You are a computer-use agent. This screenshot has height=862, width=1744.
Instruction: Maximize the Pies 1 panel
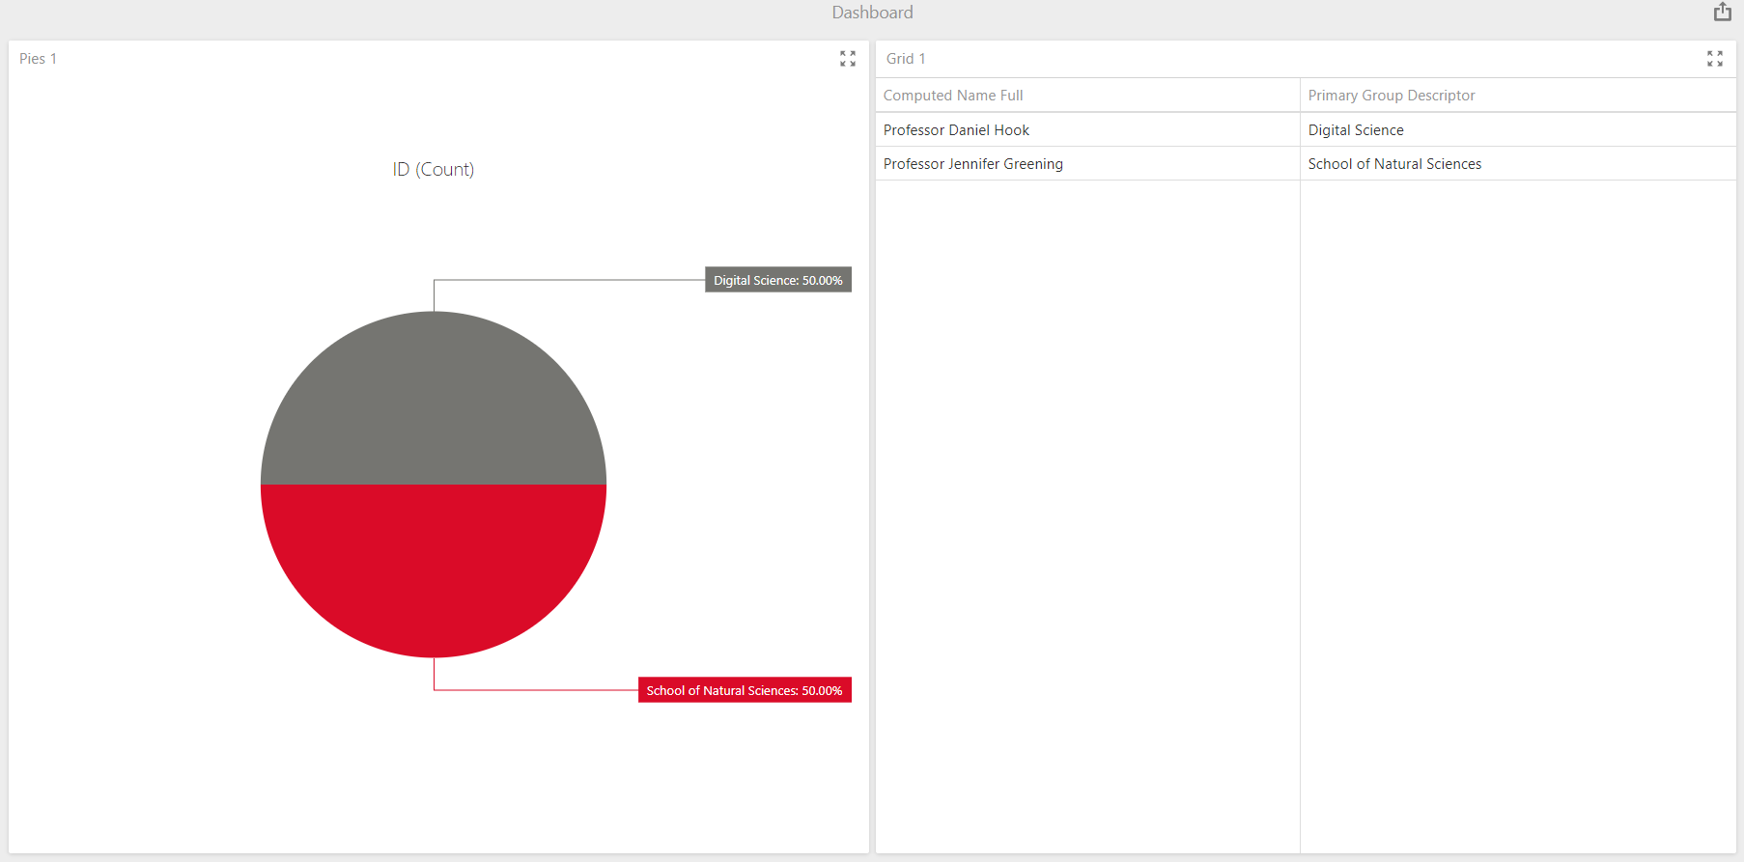tap(847, 59)
